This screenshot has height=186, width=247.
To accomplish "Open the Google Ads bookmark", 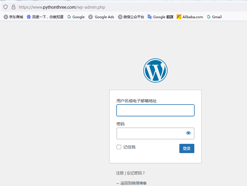I will (101, 17).
